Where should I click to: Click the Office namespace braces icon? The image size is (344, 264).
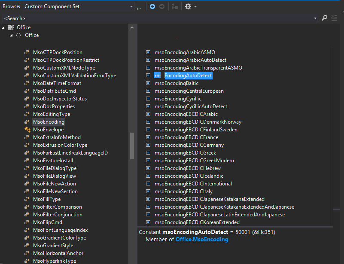18,35
